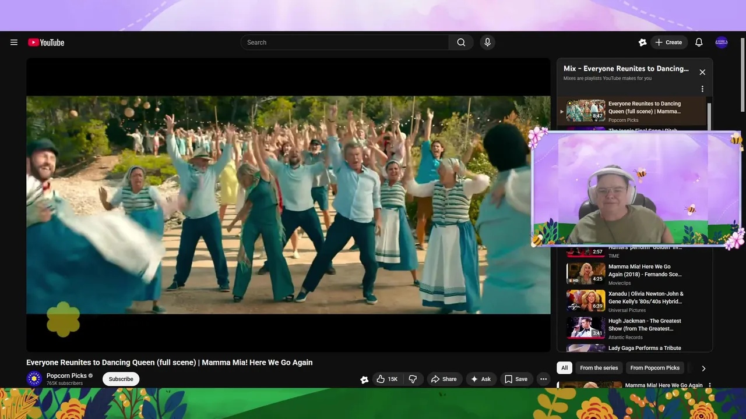Screen dimensions: 746x419
Task: Subscribe to Popcorn Picks
Action: [121, 379]
